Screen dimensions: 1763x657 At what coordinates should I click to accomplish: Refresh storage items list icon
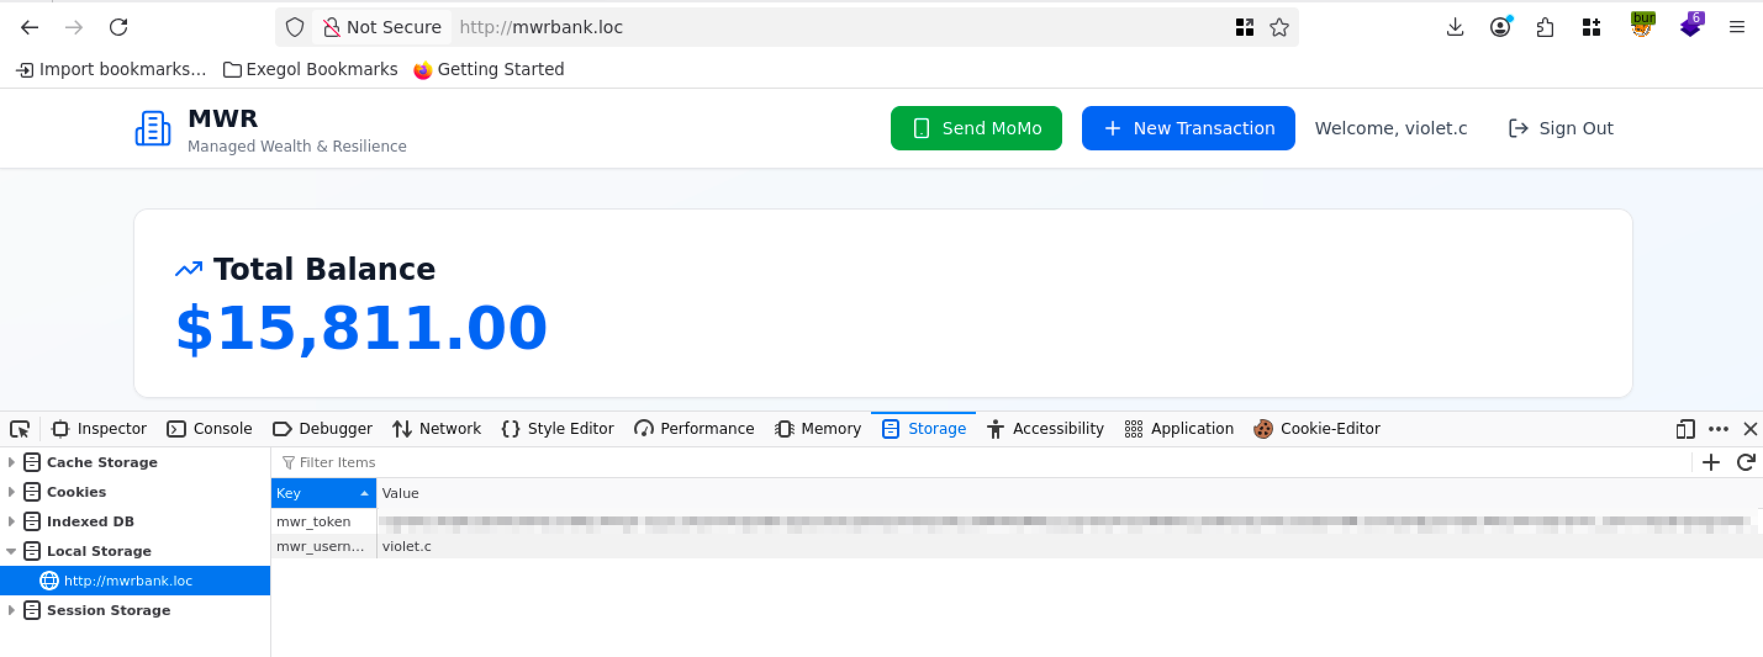click(x=1745, y=462)
